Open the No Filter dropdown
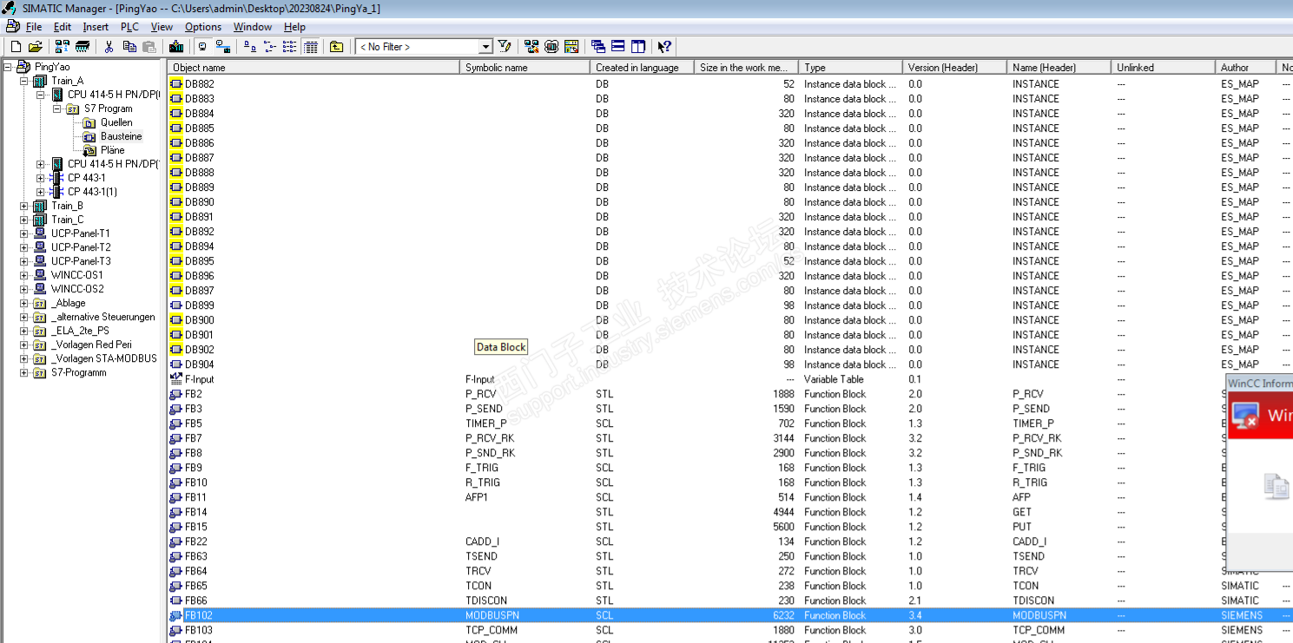This screenshot has height=643, width=1293. [485, 47]
